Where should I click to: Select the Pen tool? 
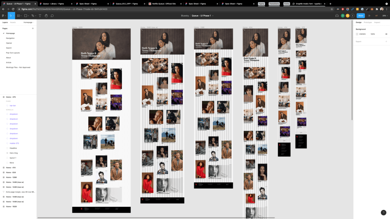(33, 16)
